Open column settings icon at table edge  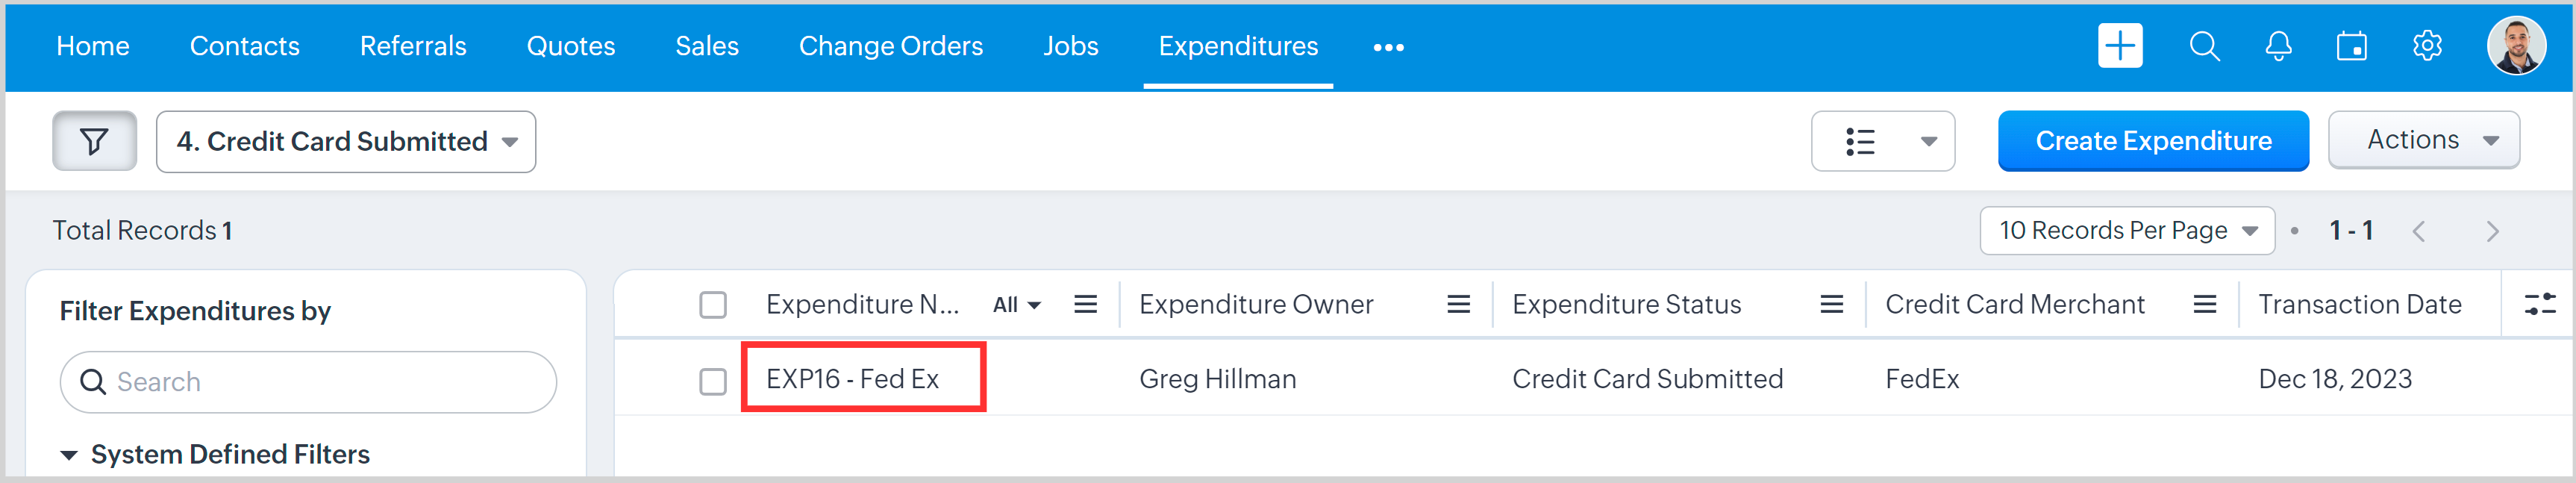tap(2540, 304)
